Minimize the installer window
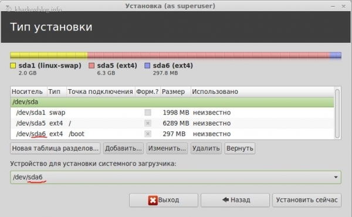This screenshot has height=217, width=352. tap(333, 6)
